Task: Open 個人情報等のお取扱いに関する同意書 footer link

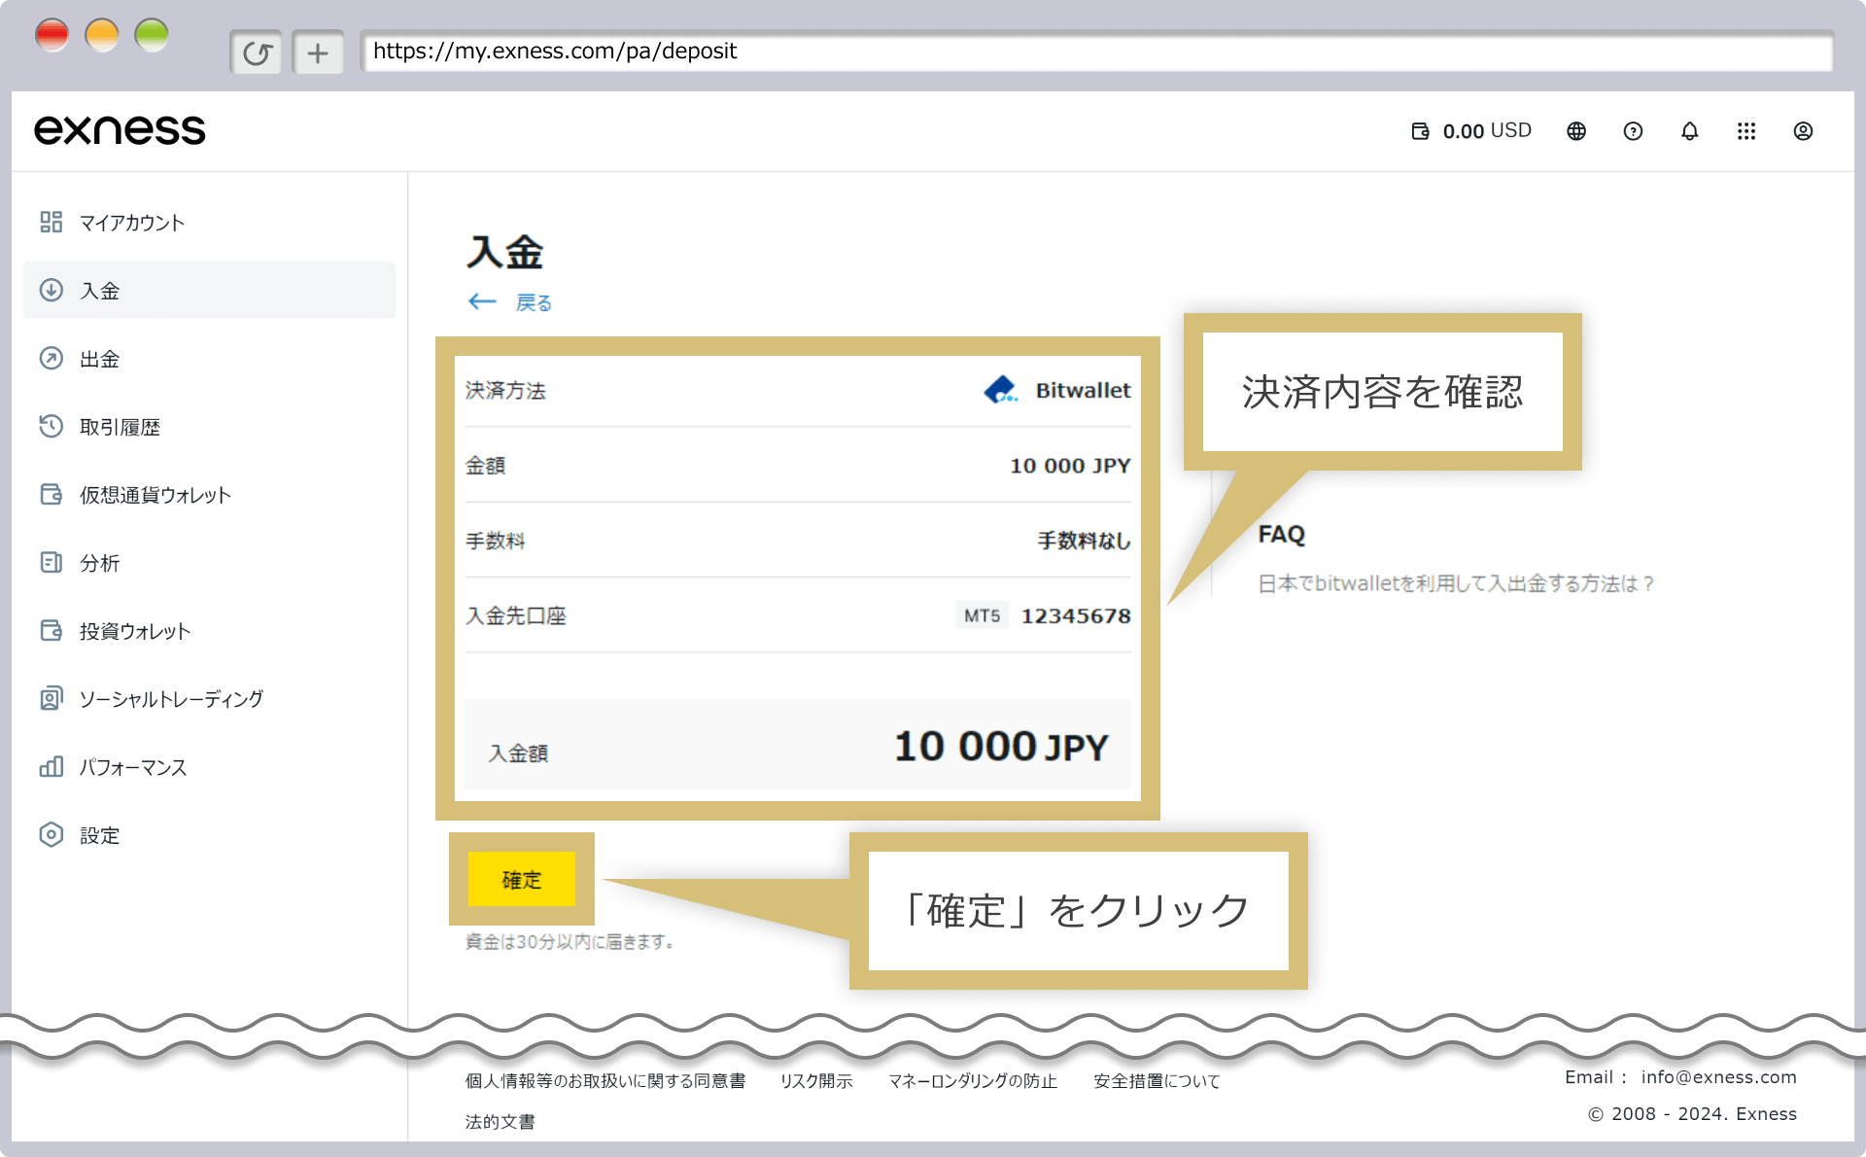Action: pyautogui.click(x=605, y=1081)
